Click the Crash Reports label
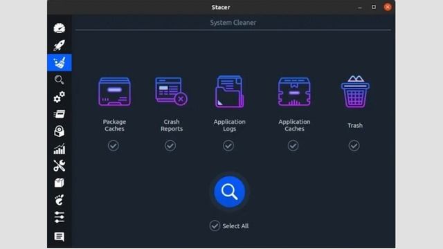Image resolution: width=443 pixels, height=249 pixels. 172,125
